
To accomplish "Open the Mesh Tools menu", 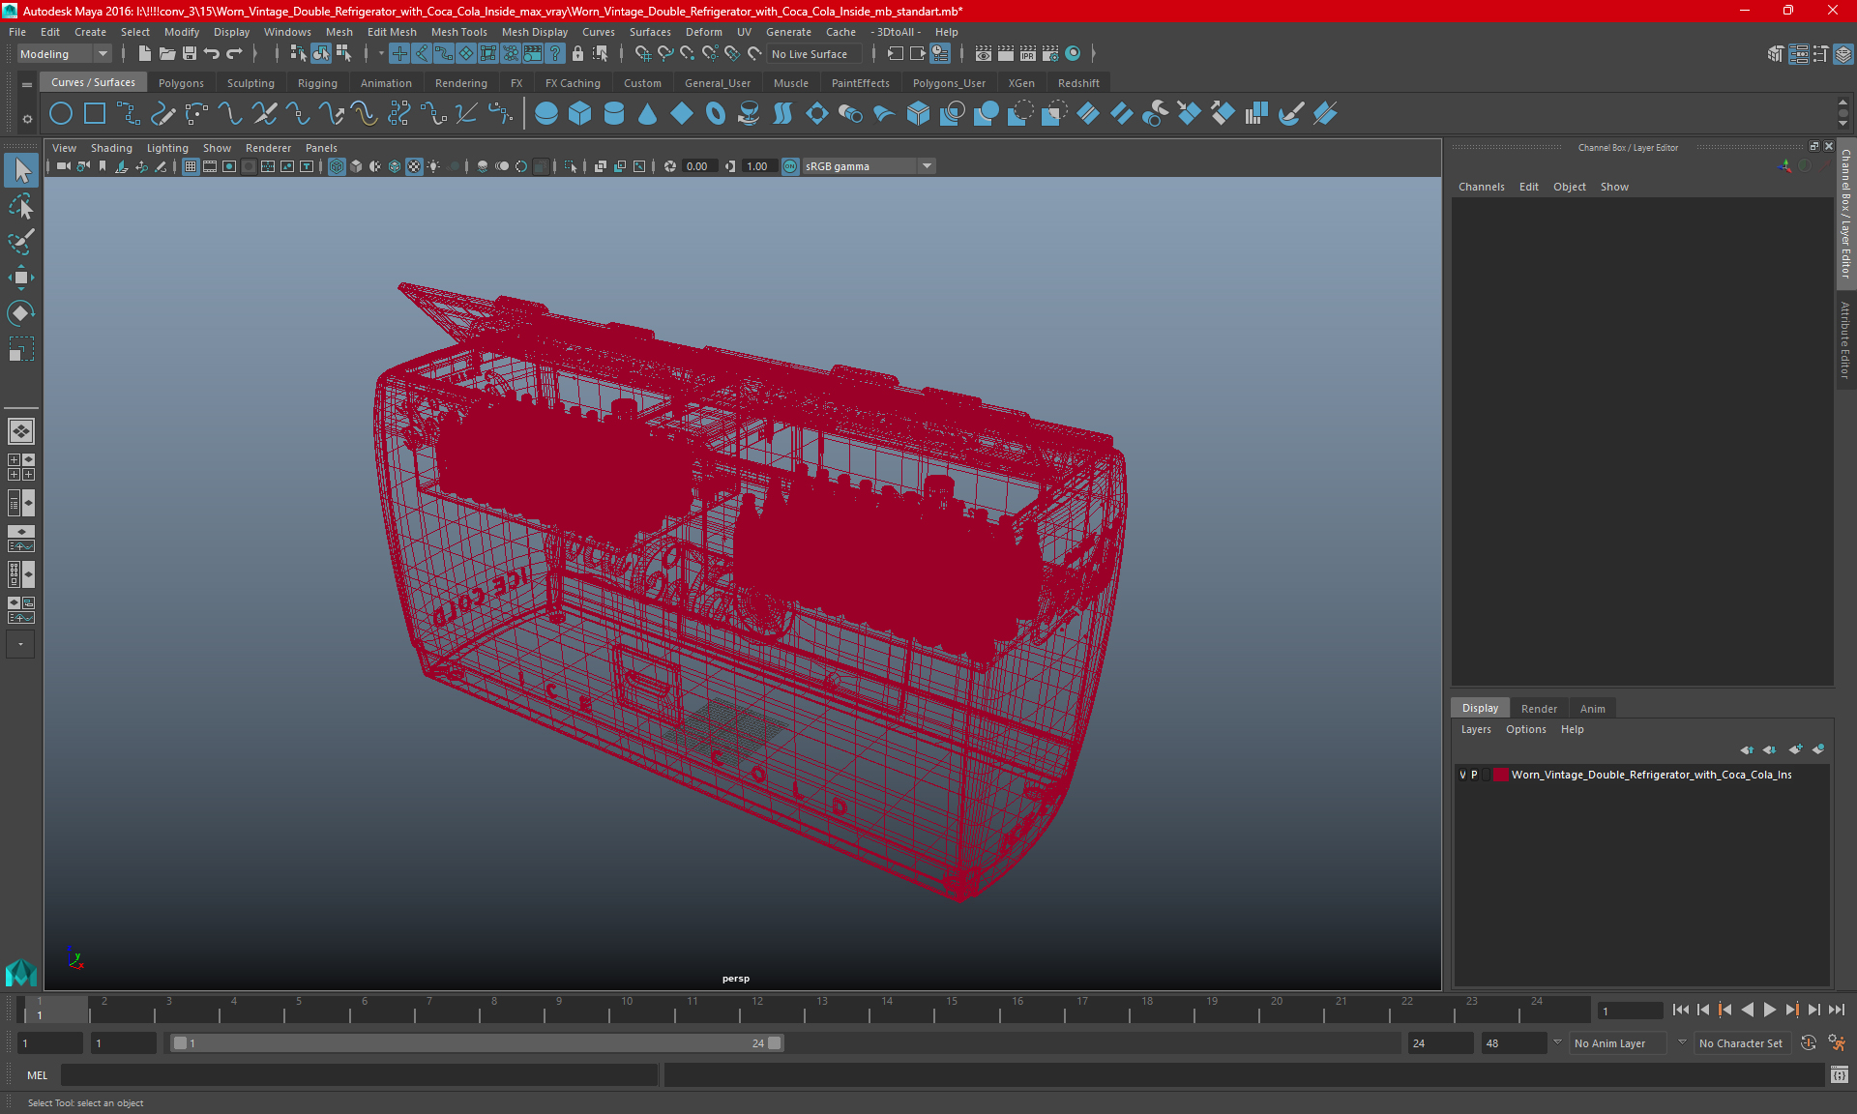I will (x=458, y=32).
